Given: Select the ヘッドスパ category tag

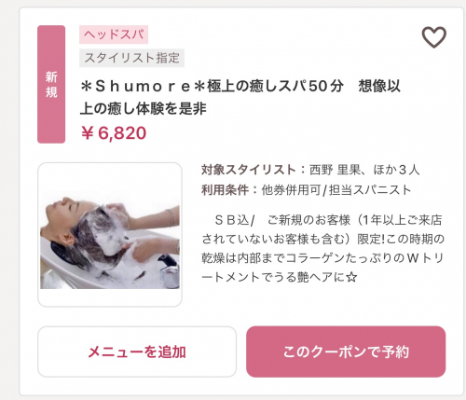Looking at the screenshot, I should pos(114,34).
